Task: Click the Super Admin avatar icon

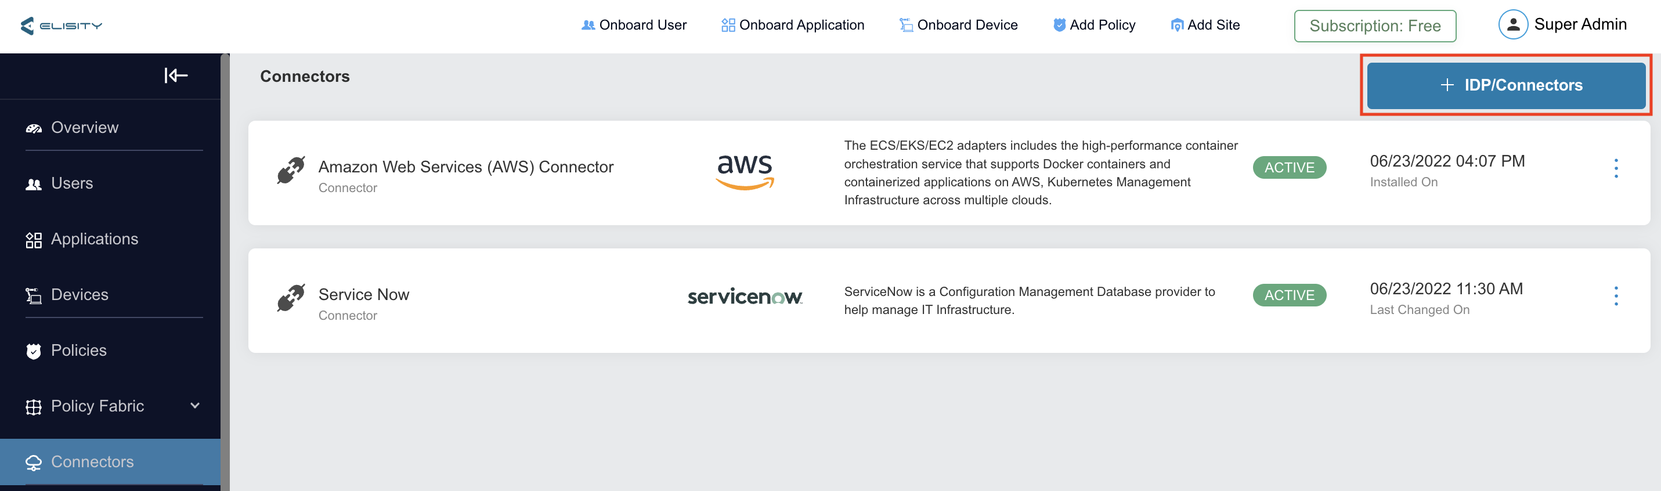Action: [1512, 25]
